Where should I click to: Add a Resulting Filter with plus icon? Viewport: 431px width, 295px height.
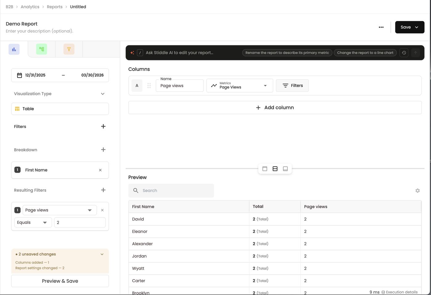pyautogui.click(x=103, y=190)
